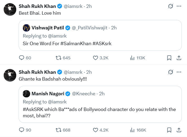187x137 pixels.
Task: Share the 'Best Bhai. Love him' tweet
Action: pyautogui.click(x=179, y=58)
